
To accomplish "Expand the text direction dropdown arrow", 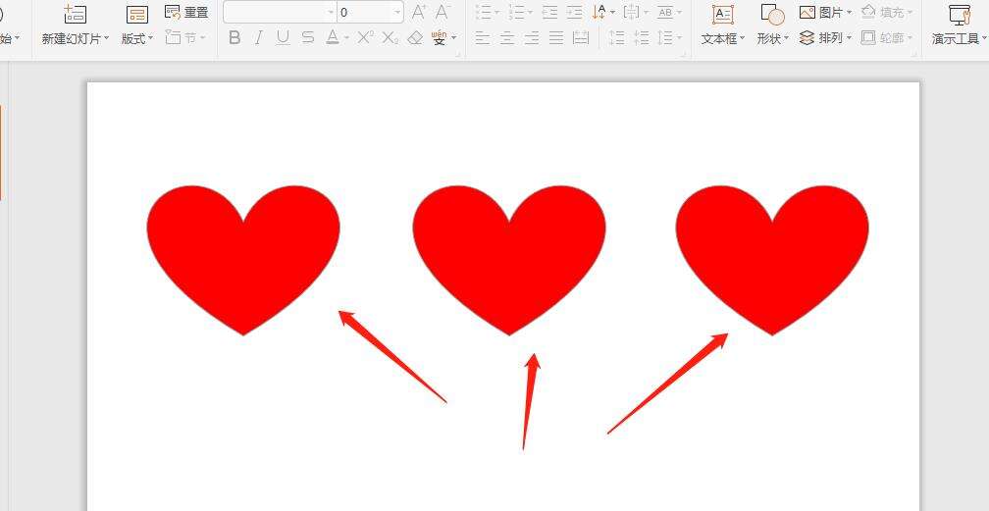I will [612, 12].
